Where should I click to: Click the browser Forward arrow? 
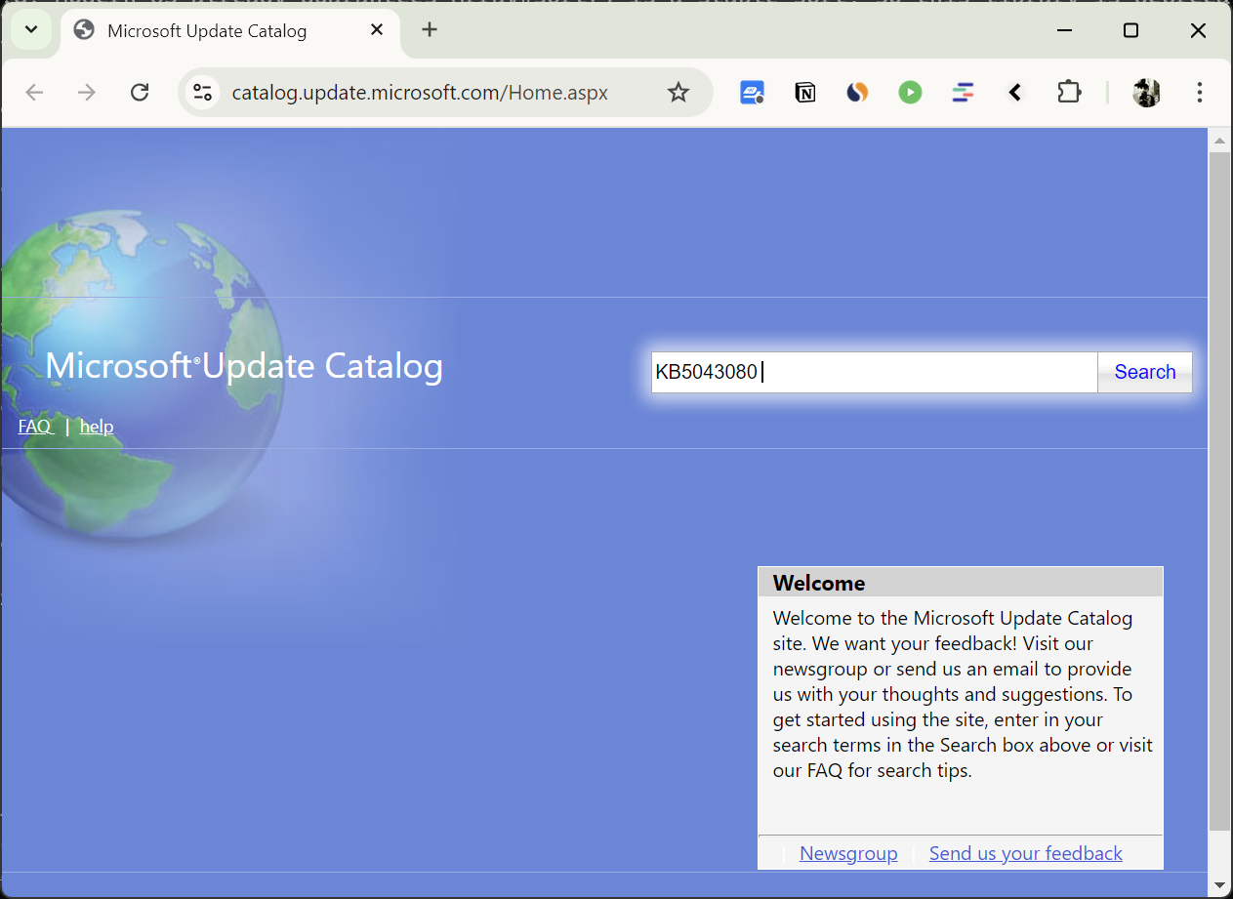click(87, 93)
